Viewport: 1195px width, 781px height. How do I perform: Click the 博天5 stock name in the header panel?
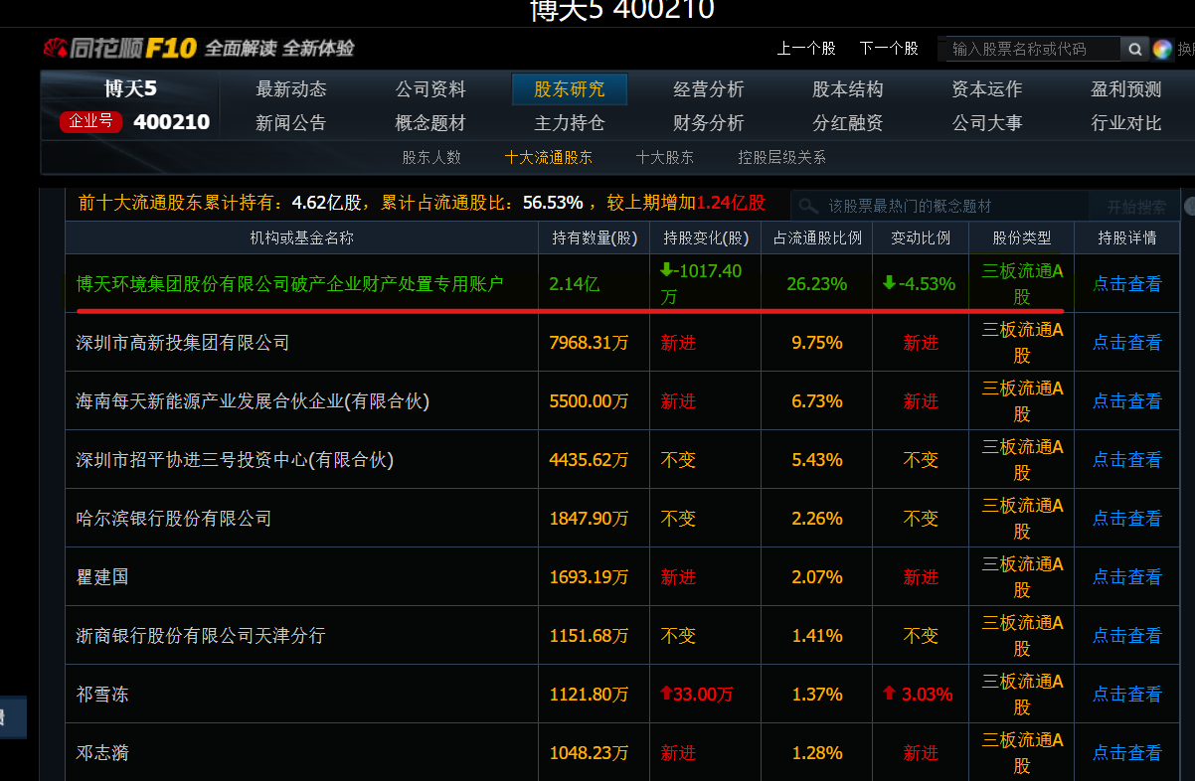[x=131, y=88]
